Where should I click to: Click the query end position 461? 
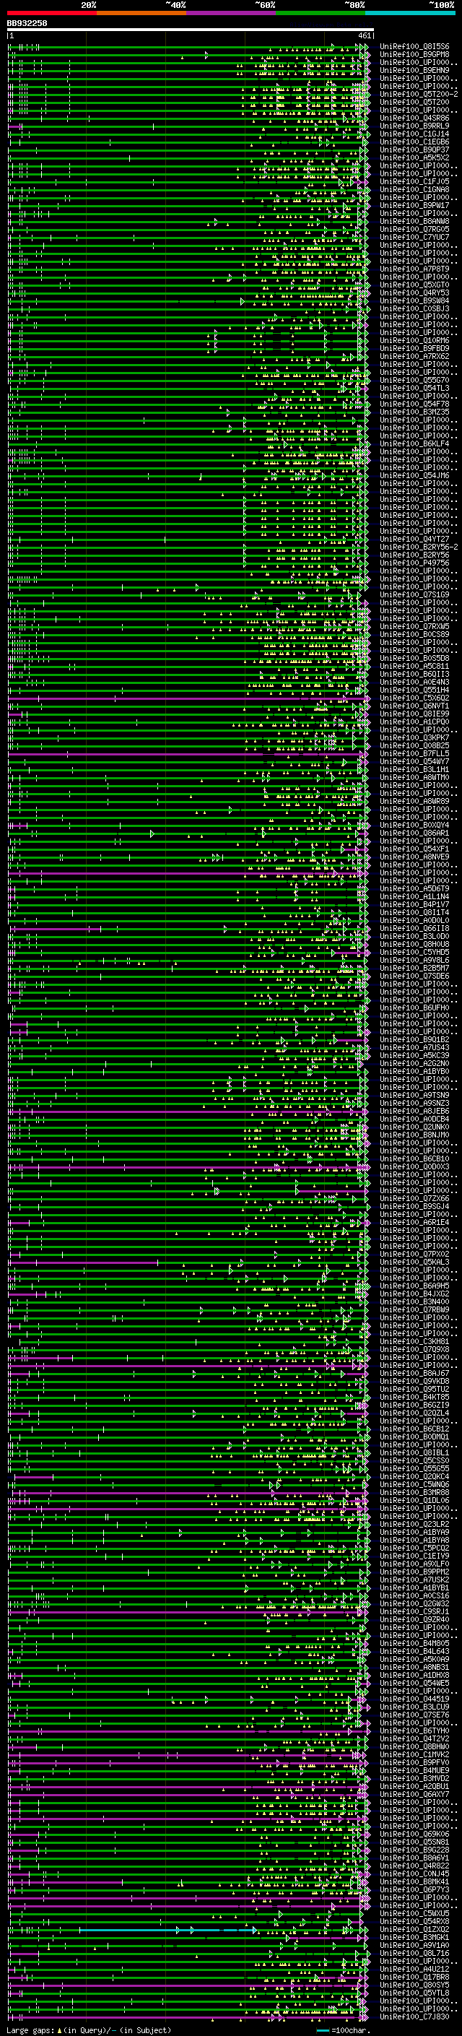[x=364, y=35]
